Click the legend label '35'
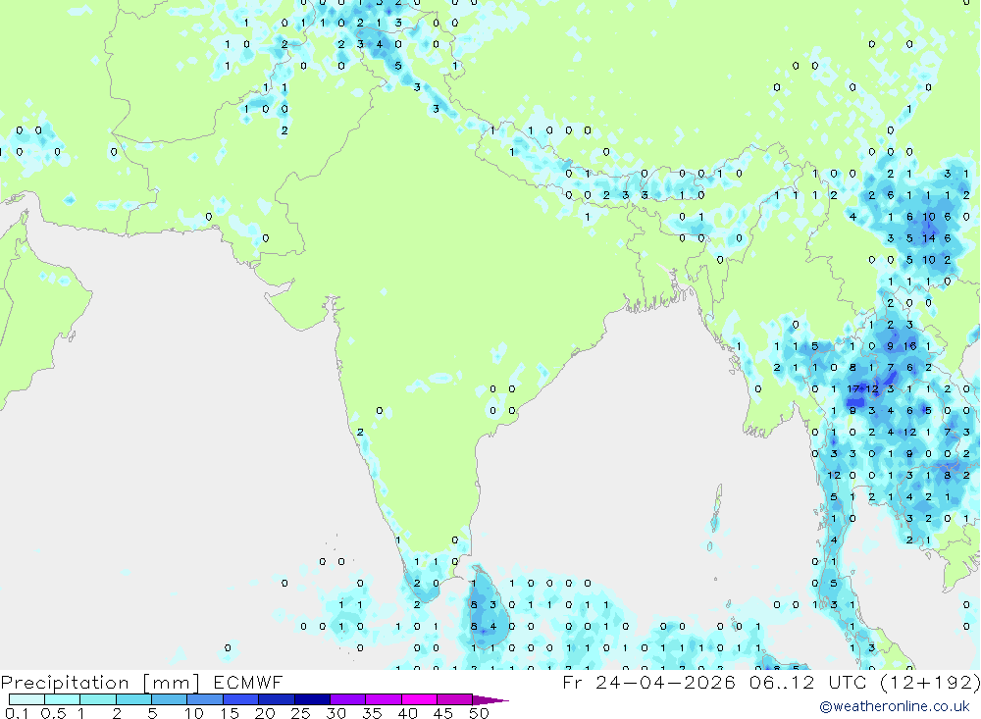981x719 pixels. (x=372, y=713)
